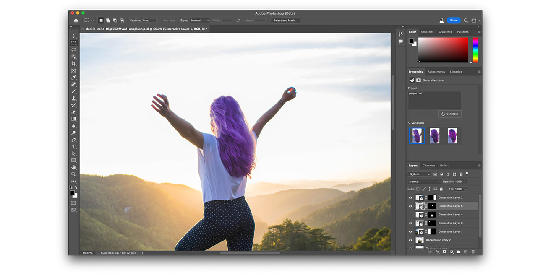Switch to the Paths tab
The image size is (551, 275).
click(x=444, y=166)
